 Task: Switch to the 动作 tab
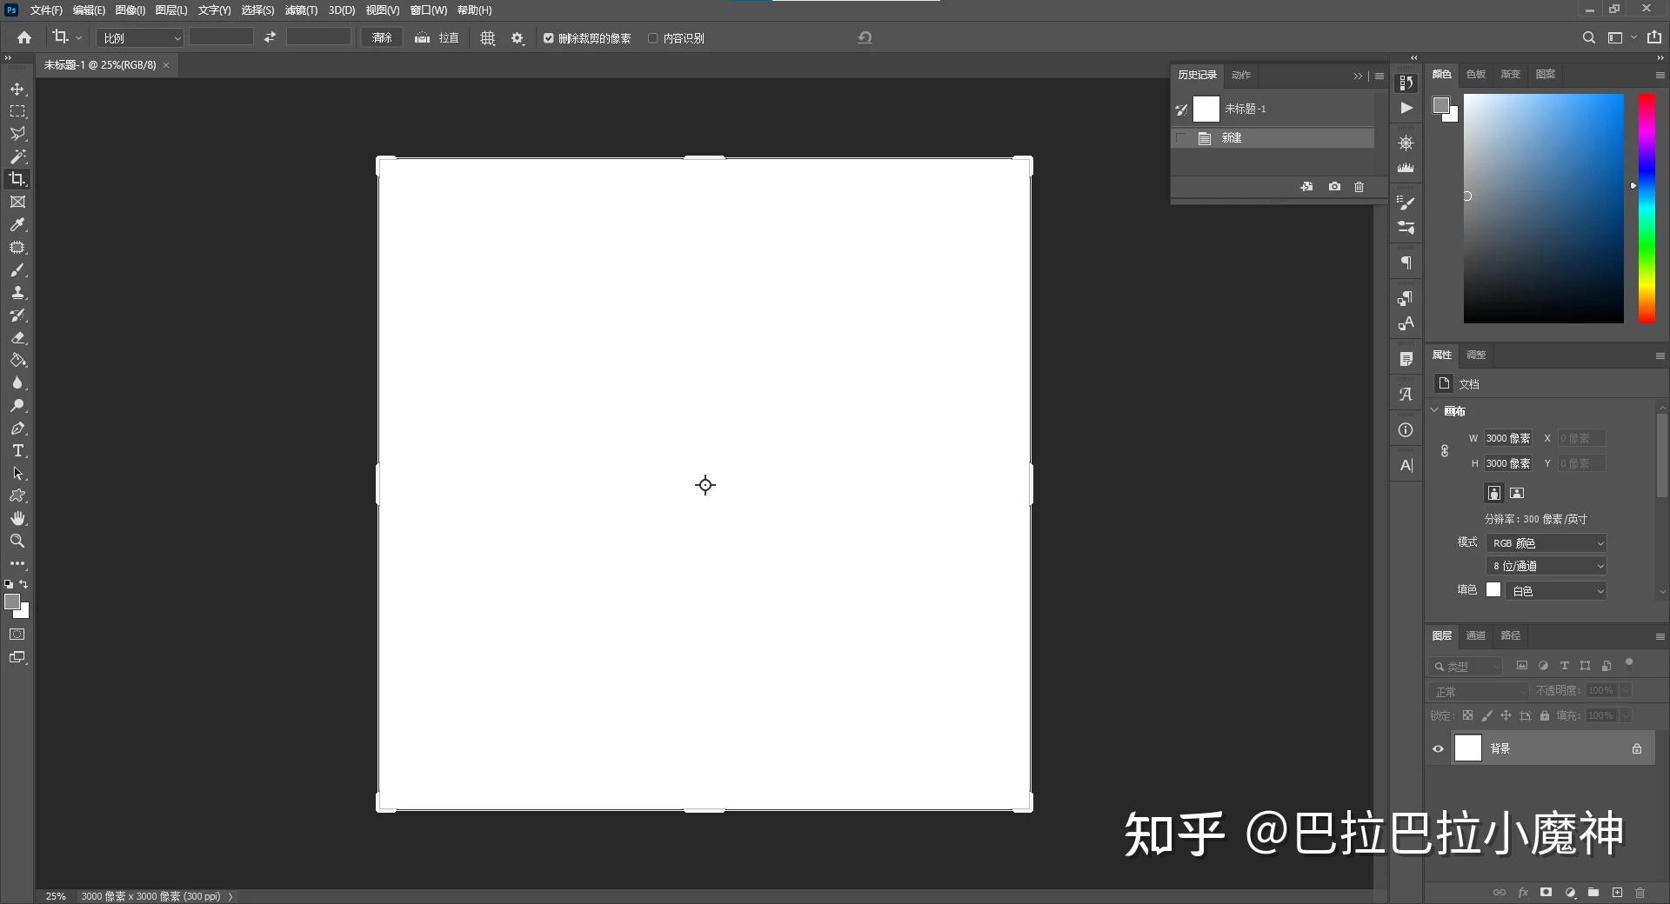coord(1241,75)
